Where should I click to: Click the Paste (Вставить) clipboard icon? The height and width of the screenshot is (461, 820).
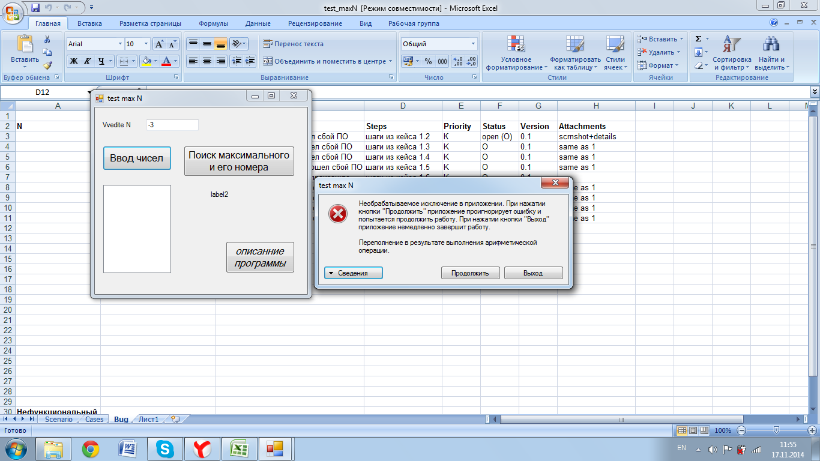click(25, 45)
